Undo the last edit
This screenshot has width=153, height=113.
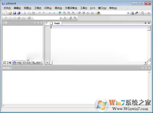click(x=39, y=13)
